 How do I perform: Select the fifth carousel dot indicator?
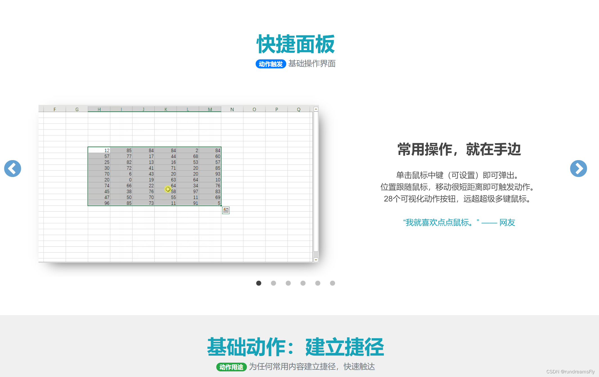(x=318, y=283)
